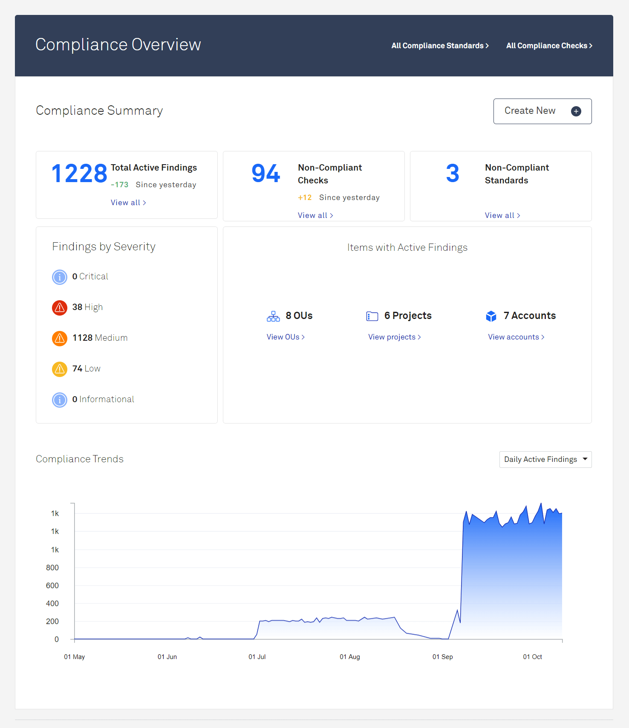This screenshot has width=629, height=728.
Task: Open the View accounts link
Action: tap(516, 337)
